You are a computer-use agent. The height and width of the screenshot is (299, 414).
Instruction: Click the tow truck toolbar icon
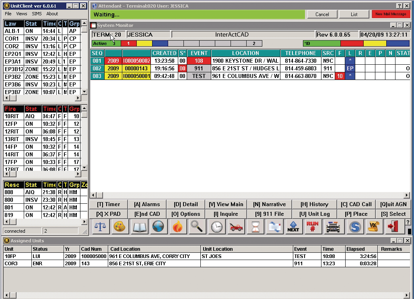pos(235,227)
